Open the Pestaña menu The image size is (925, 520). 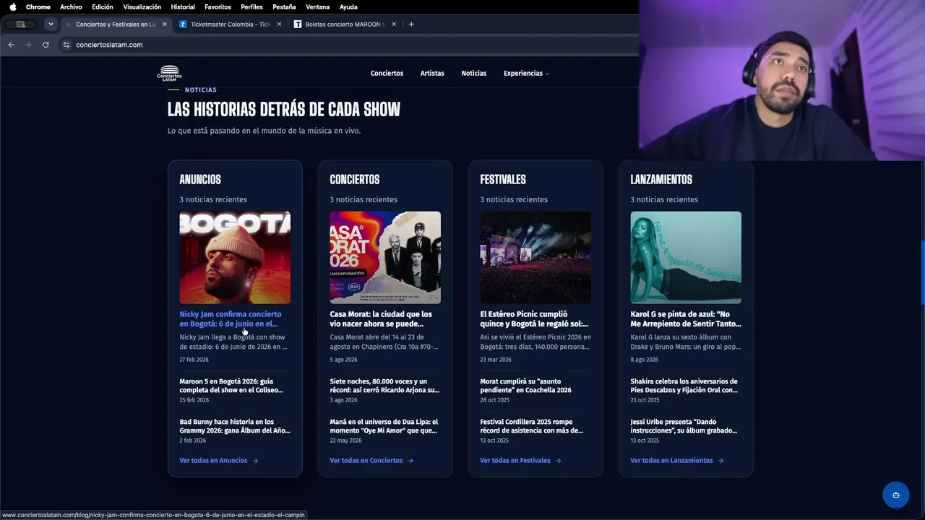(284, 6)
